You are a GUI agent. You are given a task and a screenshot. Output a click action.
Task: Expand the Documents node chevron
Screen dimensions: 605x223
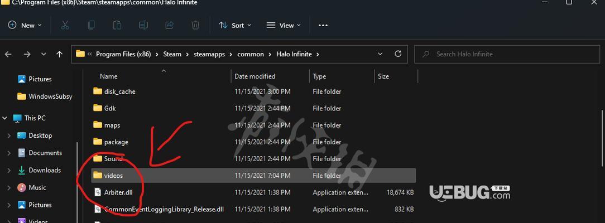9,153
